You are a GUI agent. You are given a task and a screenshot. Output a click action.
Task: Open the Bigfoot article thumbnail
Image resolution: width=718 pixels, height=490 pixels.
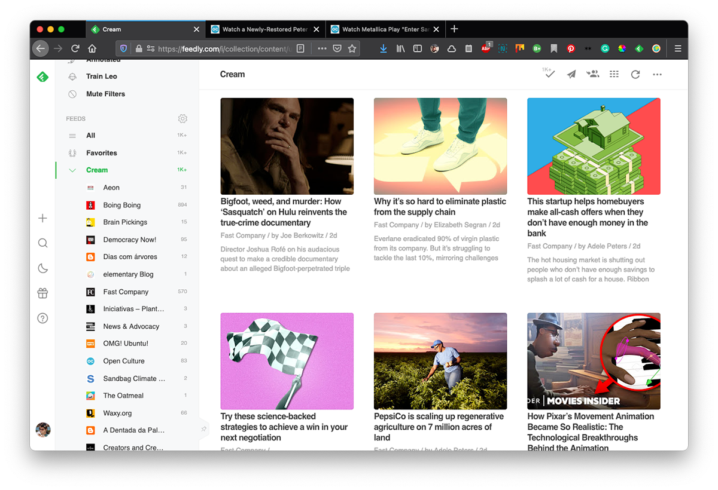[x=287, y=146]
